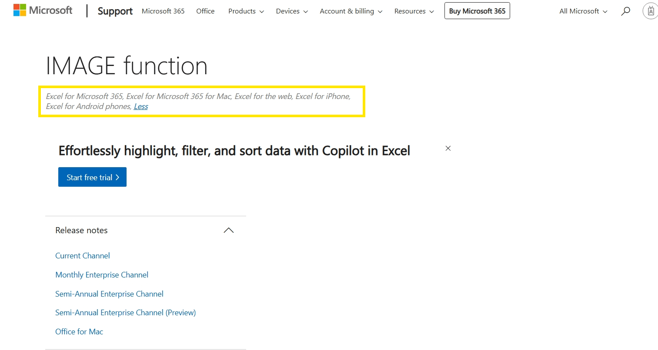Open the search magnifier icon
The height and width of the screenshot is (350, 658).
625,11
